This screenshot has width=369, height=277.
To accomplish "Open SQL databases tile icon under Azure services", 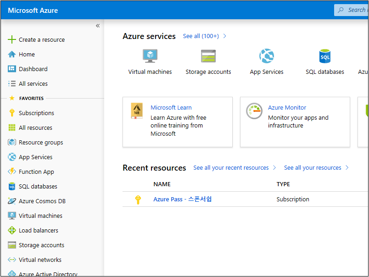I will 325,56.
